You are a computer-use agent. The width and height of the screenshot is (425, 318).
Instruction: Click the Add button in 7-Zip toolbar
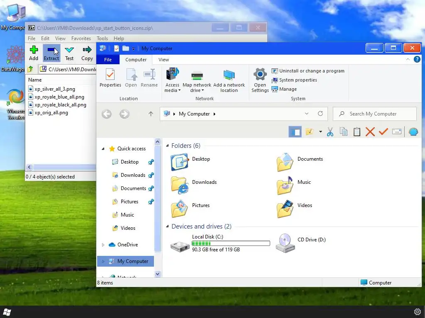click(x=34, y=53)
